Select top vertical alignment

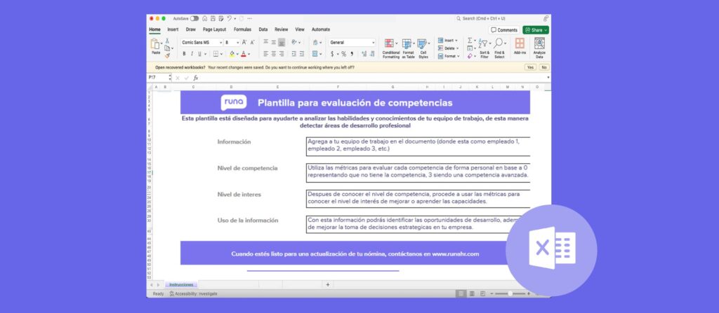(x=265, y=42)
